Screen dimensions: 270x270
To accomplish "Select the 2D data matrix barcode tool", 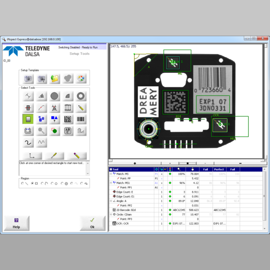I will point(67,119).
